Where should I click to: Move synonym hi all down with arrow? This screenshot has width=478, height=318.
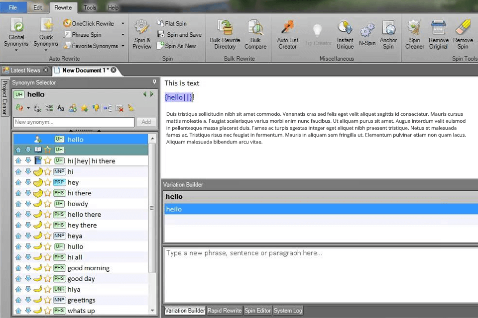pos(28,257)
